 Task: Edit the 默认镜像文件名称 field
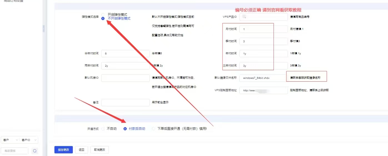click(x=263, y=78)
